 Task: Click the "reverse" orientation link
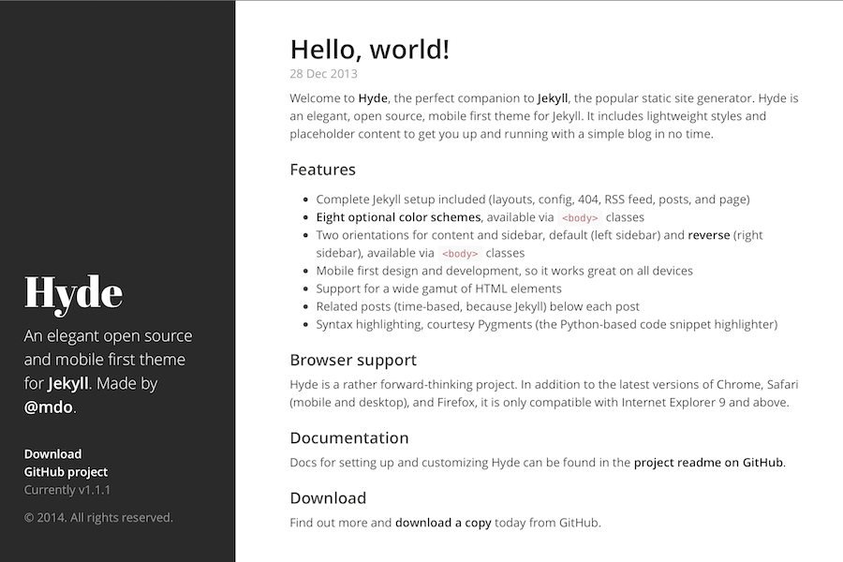709,234
